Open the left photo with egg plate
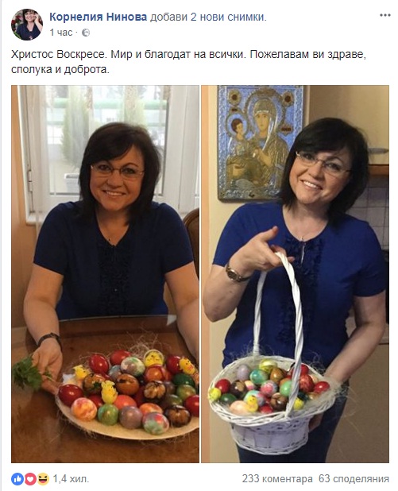This screenshot has width=398, height=491. (x=105, y=274)
